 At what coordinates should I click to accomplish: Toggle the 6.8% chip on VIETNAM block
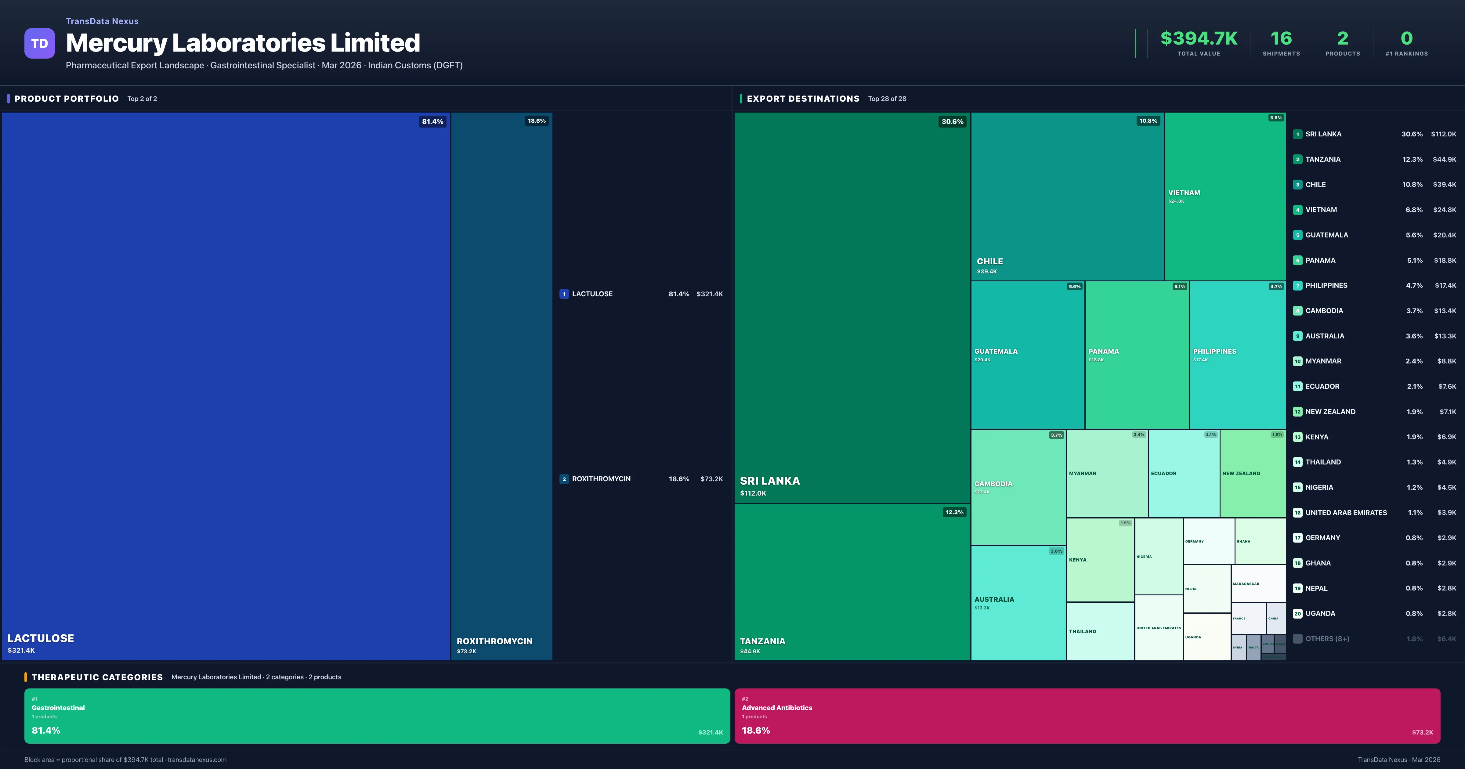click(1276, 118)
